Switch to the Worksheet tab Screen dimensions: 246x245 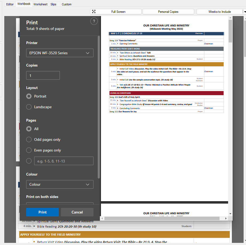tap(40, 4)
